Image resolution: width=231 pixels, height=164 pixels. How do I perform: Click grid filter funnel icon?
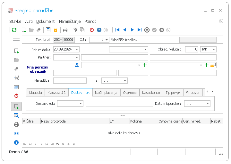(74, 144)
